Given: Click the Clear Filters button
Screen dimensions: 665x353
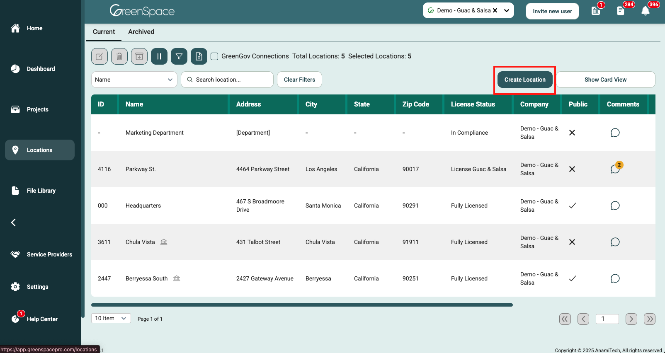Looking at the screenshot, I should (x=299, y=80).
